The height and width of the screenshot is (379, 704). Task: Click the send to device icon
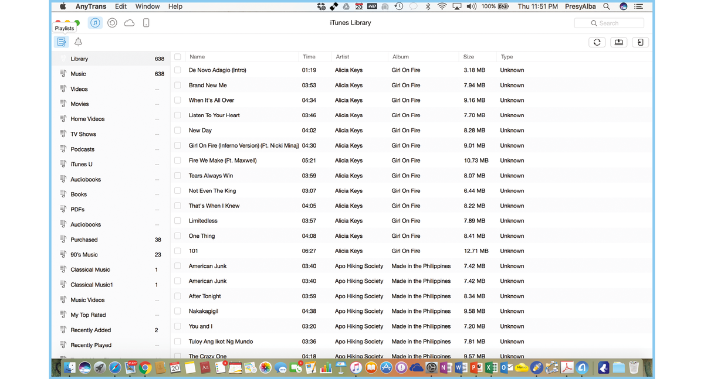(641, 42)
